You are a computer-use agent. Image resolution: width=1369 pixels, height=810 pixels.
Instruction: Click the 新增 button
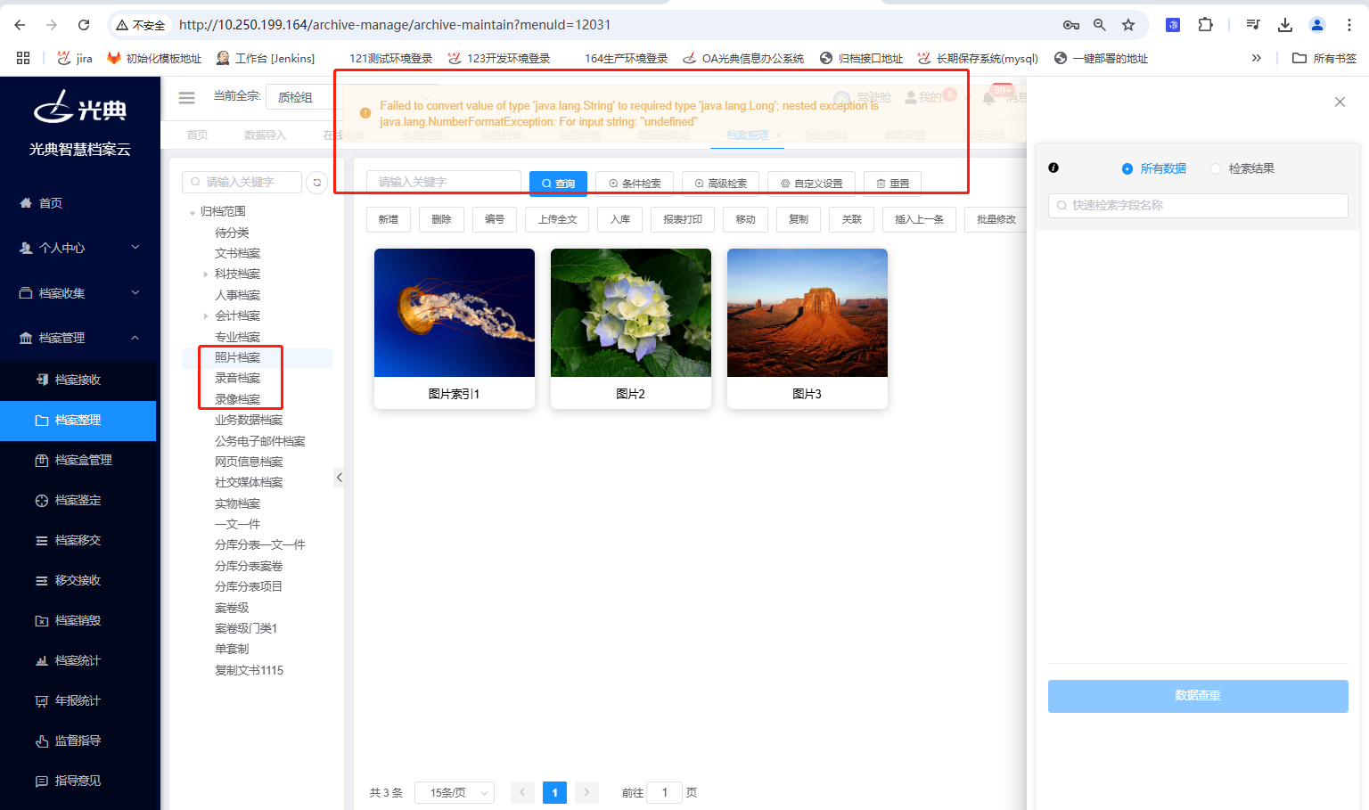tap(388, 219)
